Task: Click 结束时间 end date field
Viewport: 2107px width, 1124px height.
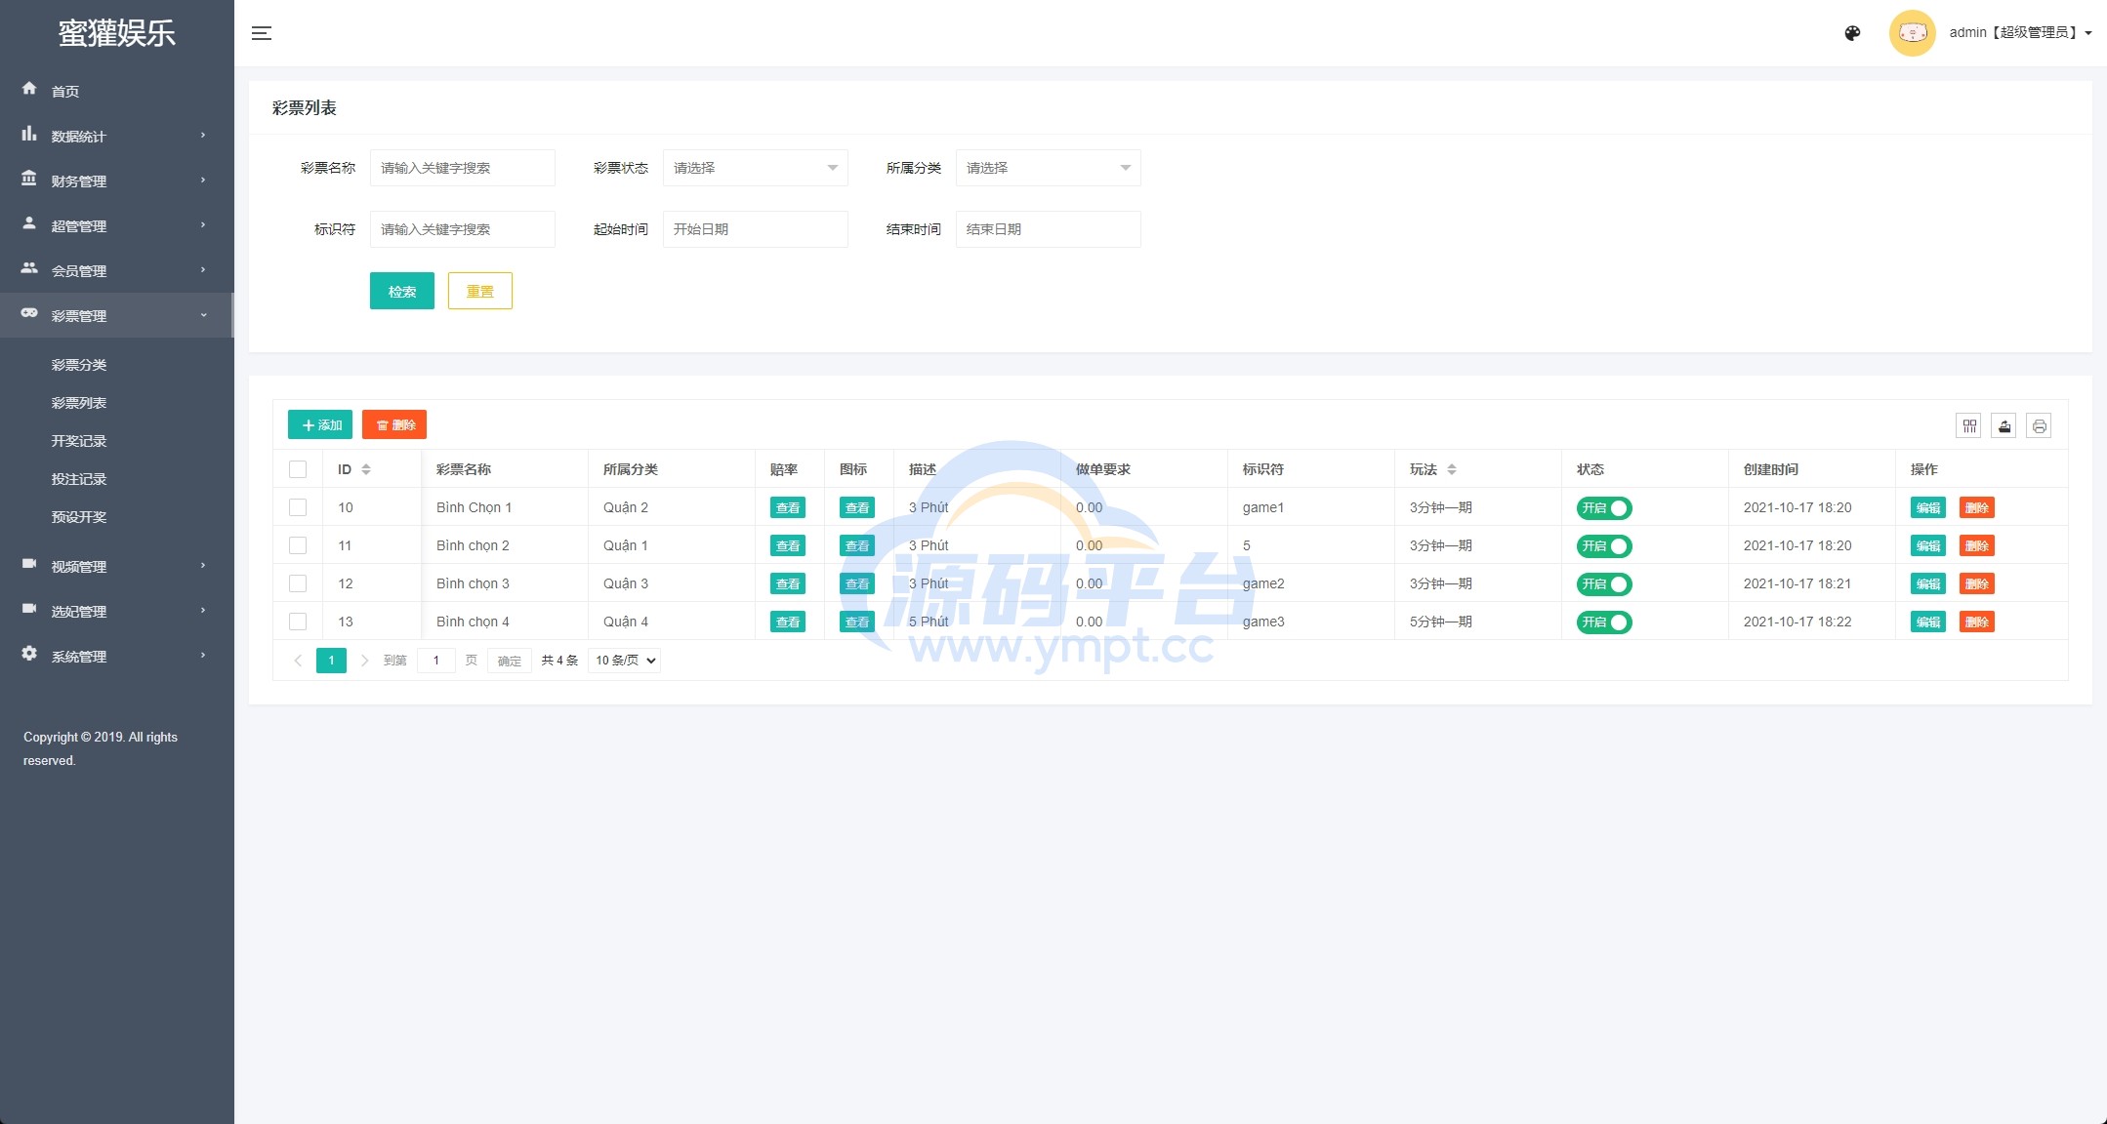Action: [x=1048, y=229]
